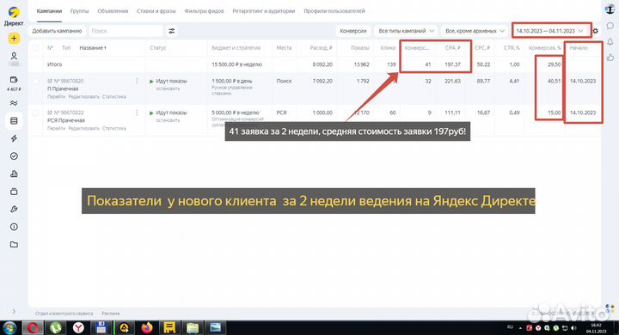Switch to the Группы tab
Screen dimensions: 619x335
tap(79, 11)
